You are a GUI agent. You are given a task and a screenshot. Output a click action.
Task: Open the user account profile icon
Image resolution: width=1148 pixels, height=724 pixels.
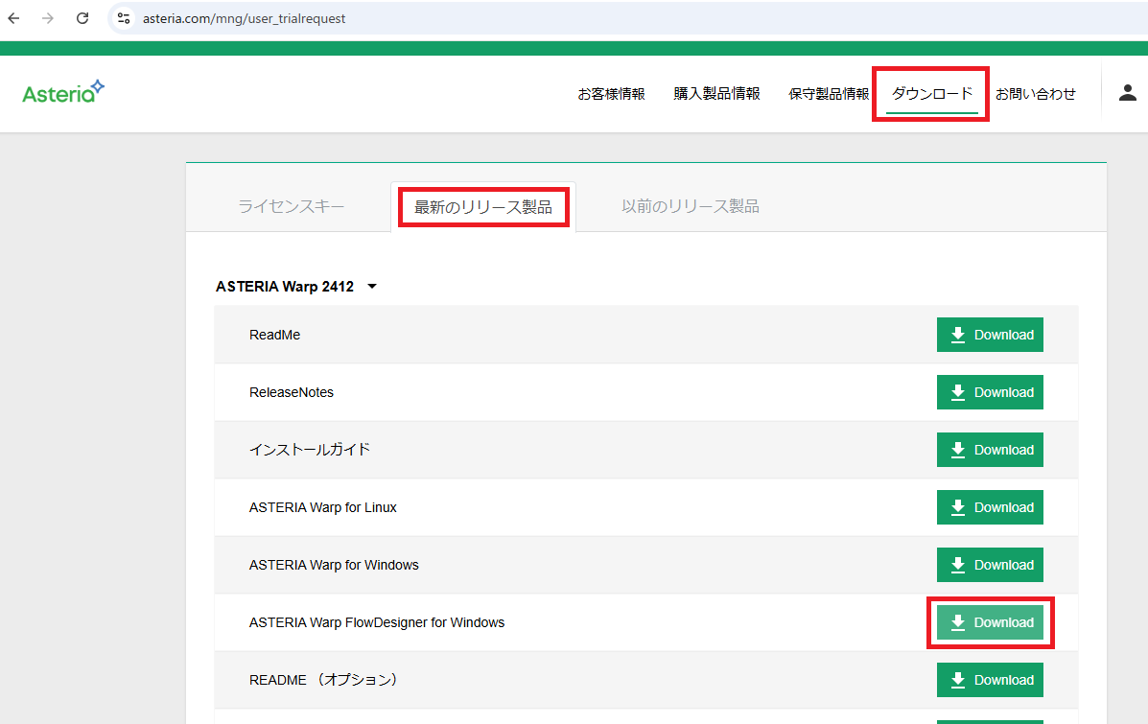pyautogui.click(x=1128, y=93)
